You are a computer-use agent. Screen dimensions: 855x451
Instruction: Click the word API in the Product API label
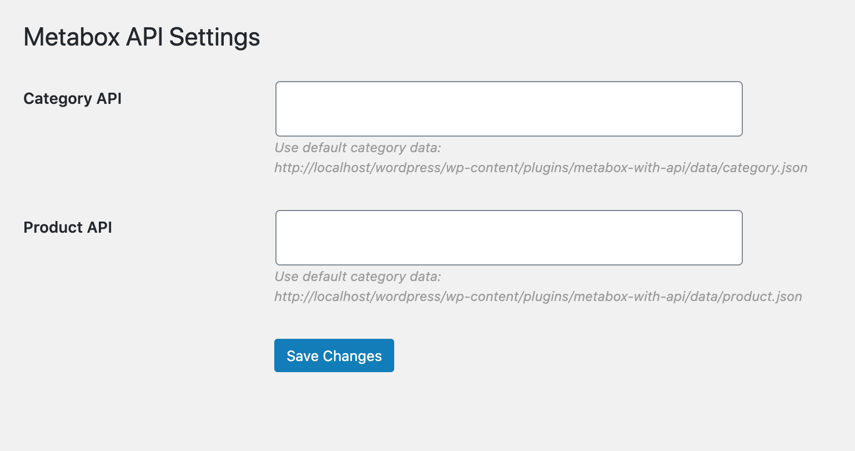click(x=99, y=227)
